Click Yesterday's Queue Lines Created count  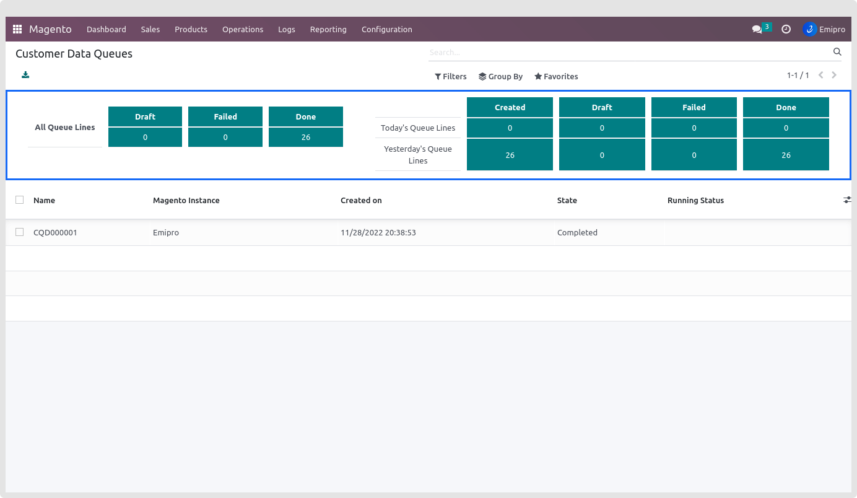[510, 155]
